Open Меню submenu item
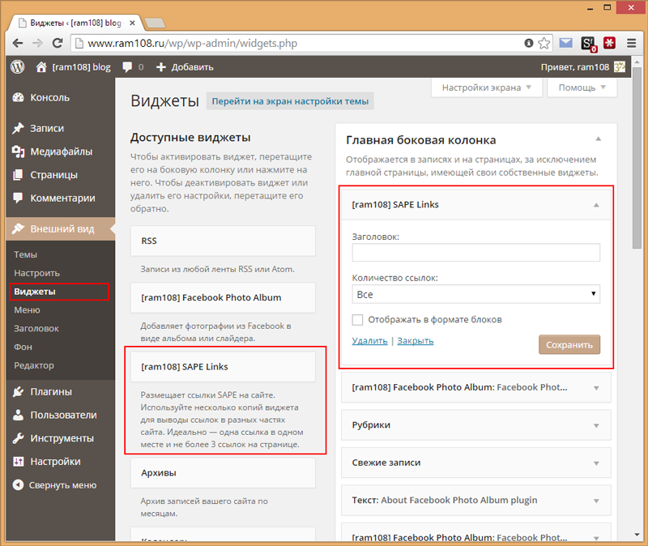 click(x=27, y=310)
